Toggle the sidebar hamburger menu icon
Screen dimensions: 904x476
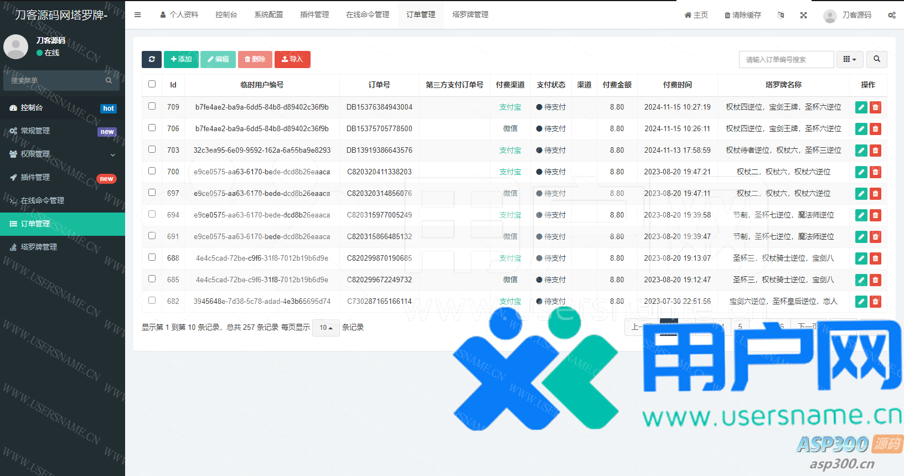(137, 15)
